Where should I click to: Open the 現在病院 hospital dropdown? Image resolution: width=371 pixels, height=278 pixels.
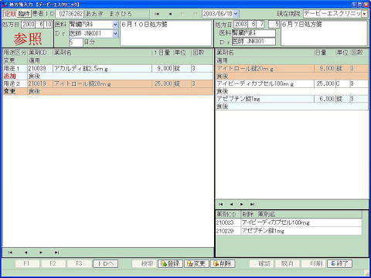coord(365,14)
